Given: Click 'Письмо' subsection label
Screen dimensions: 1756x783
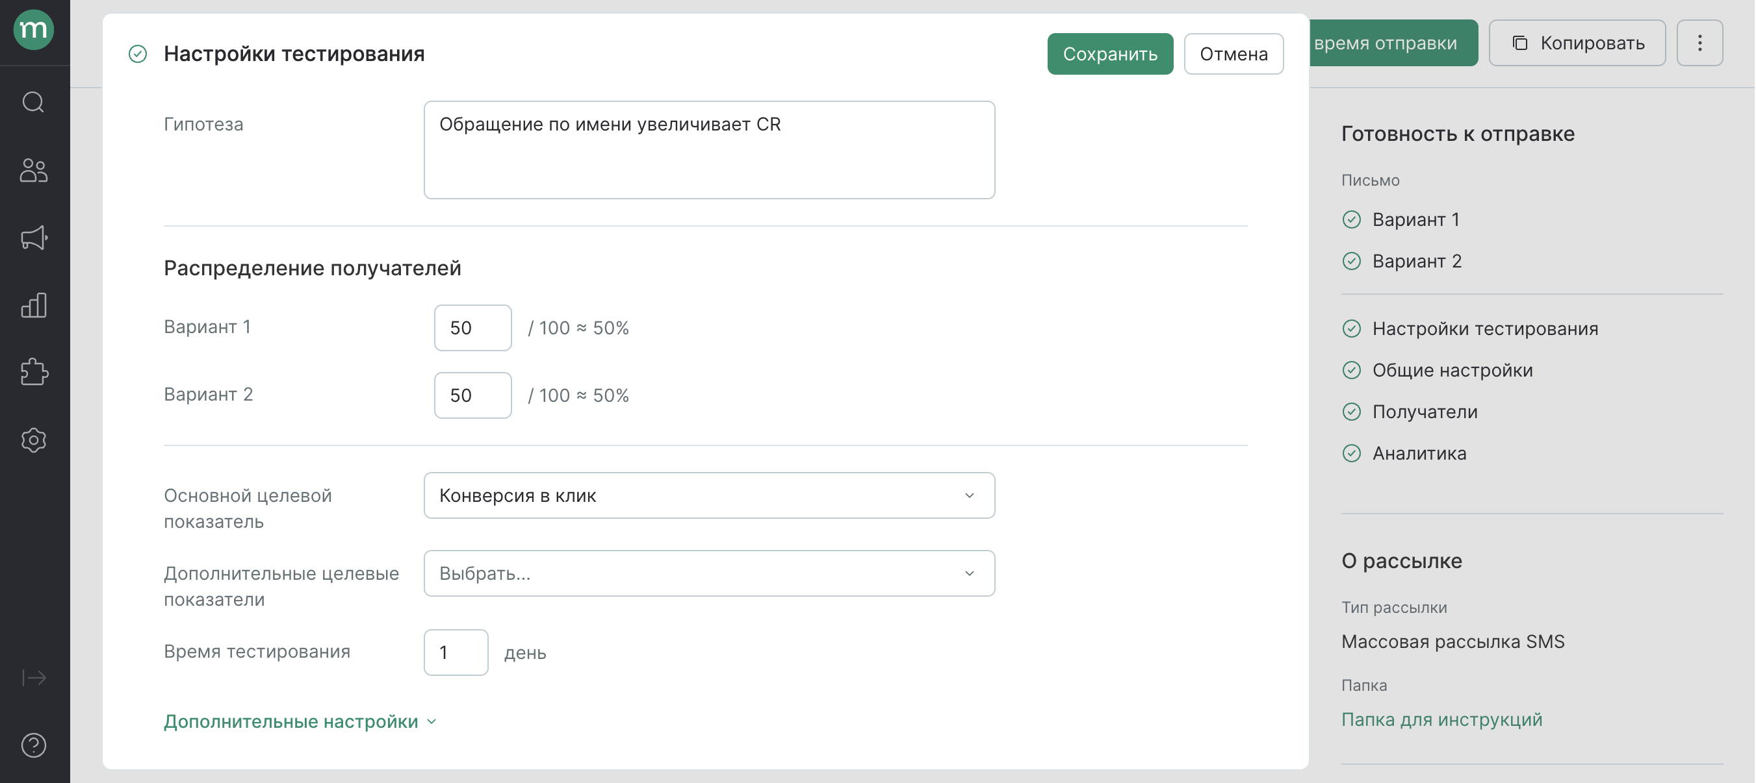Looking at the screenshot, I should (1370, 180).
